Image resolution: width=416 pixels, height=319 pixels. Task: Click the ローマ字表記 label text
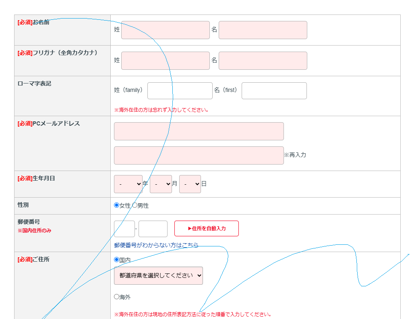[x=34, y=83]
